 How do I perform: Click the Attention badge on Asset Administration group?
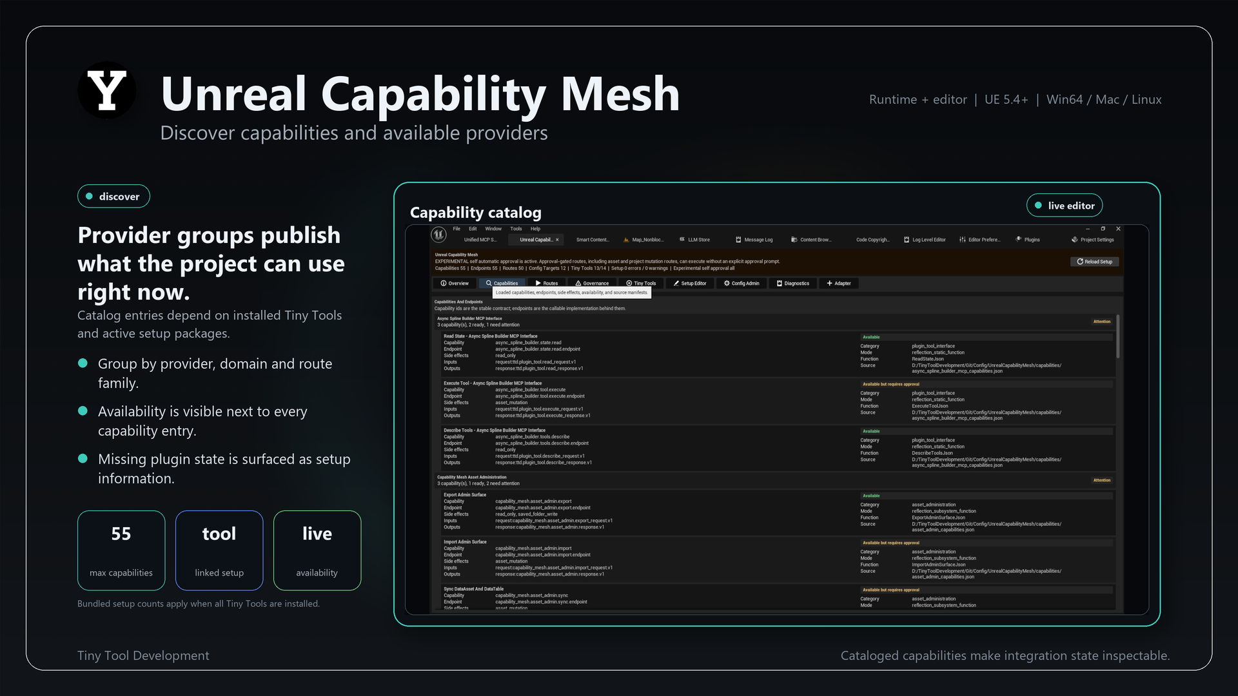[1102, 480]
